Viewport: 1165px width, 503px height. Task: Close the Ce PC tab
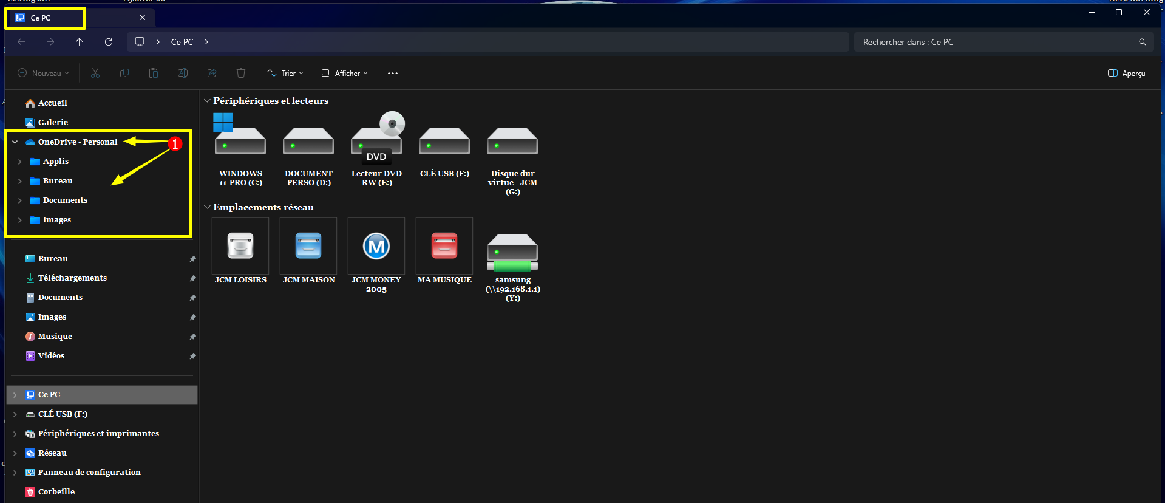(x=143, y=18)
